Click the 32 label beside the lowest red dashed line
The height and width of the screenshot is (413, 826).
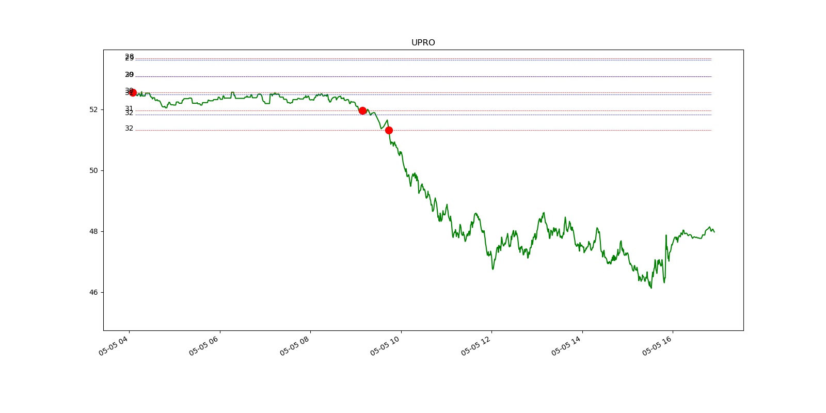point(129,128)
